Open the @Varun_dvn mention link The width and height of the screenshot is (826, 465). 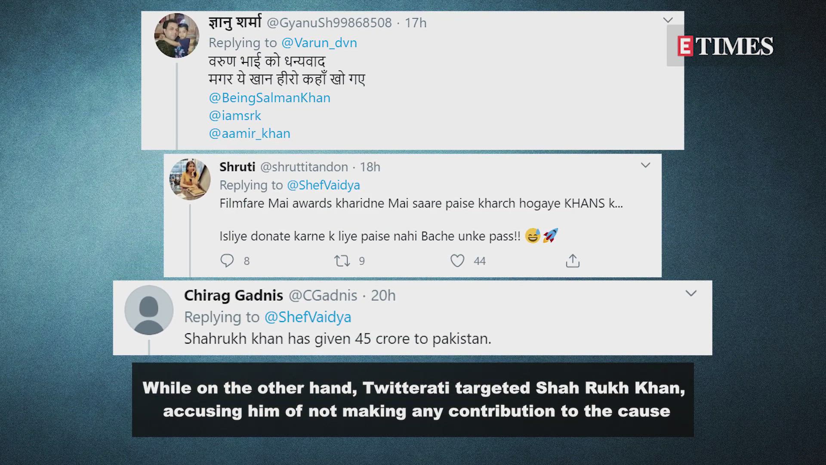point(319,43)
